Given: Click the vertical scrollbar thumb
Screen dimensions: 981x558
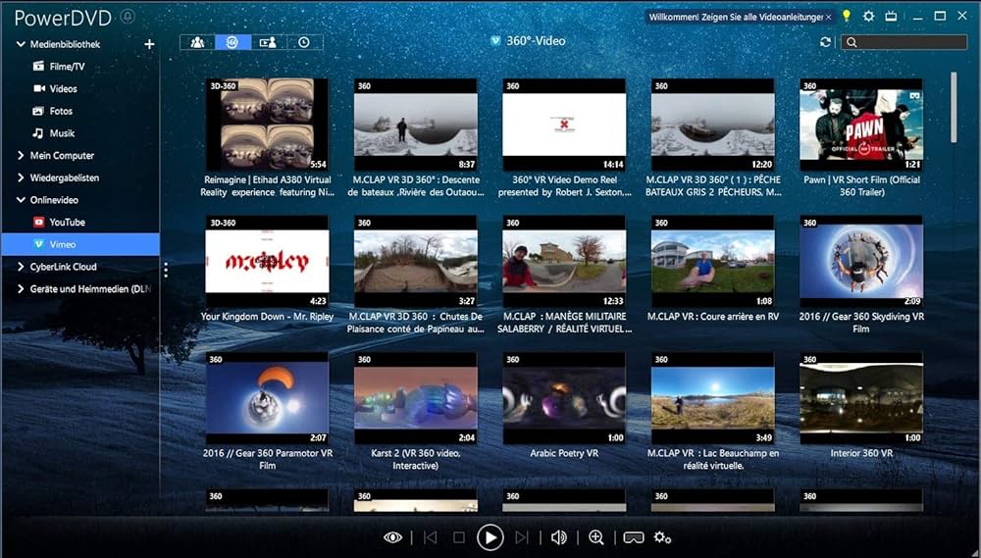Looking at the screenshot, I should click(x=954, y=107).
